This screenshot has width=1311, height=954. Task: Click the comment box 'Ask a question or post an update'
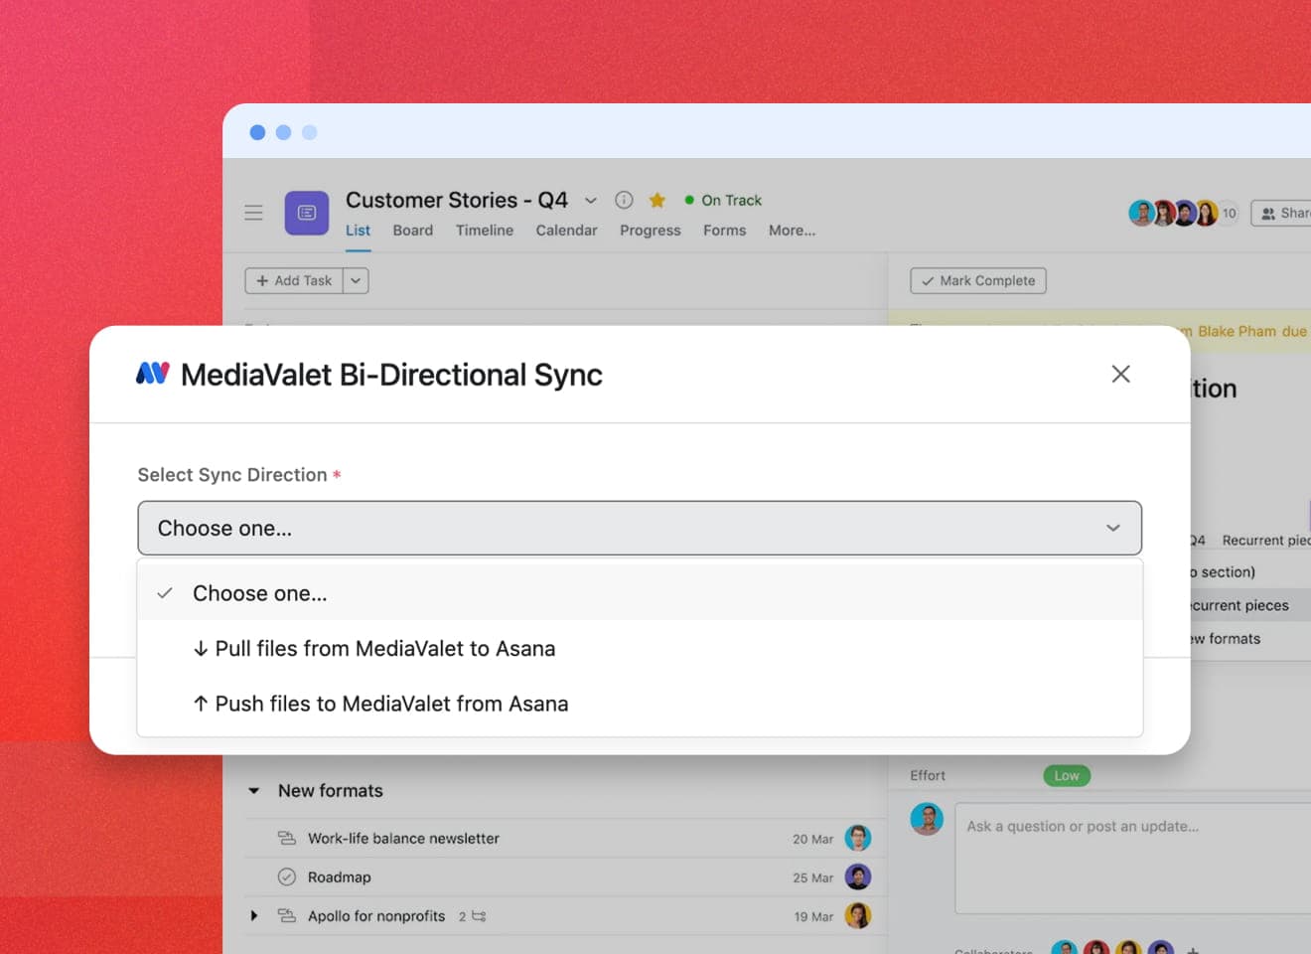[1132, 859]
